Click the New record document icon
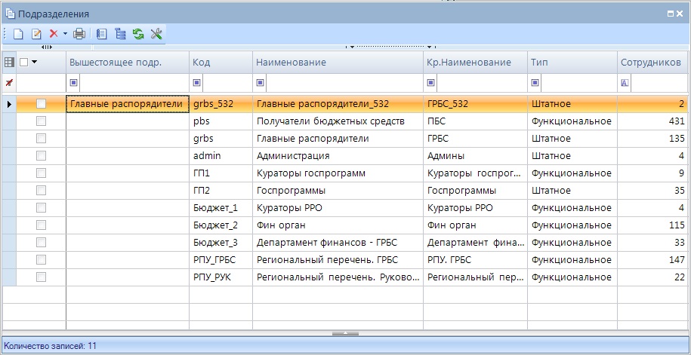The image size is (691, 355). (x=18, y=34)
